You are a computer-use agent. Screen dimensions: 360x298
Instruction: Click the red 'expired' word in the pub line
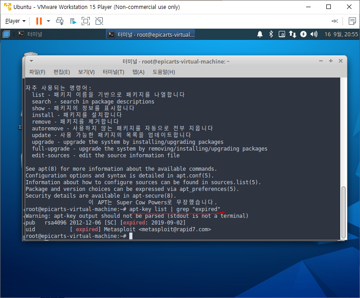(x=134, y=223)
